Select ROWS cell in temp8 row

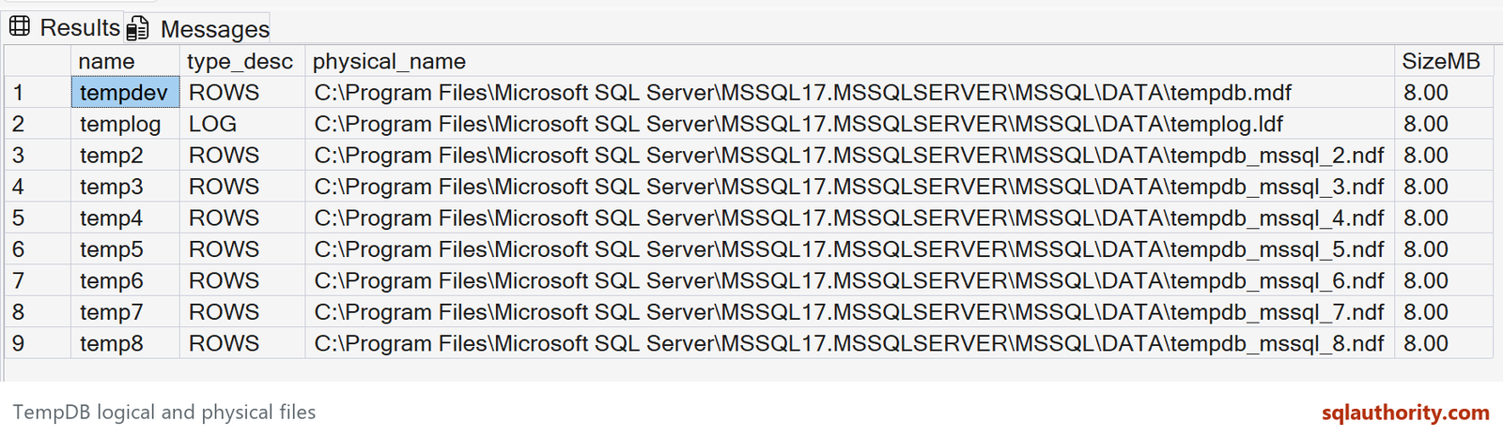(x=241, y=343)
